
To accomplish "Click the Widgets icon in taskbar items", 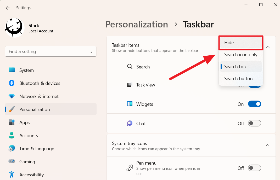I will (130, 104).
